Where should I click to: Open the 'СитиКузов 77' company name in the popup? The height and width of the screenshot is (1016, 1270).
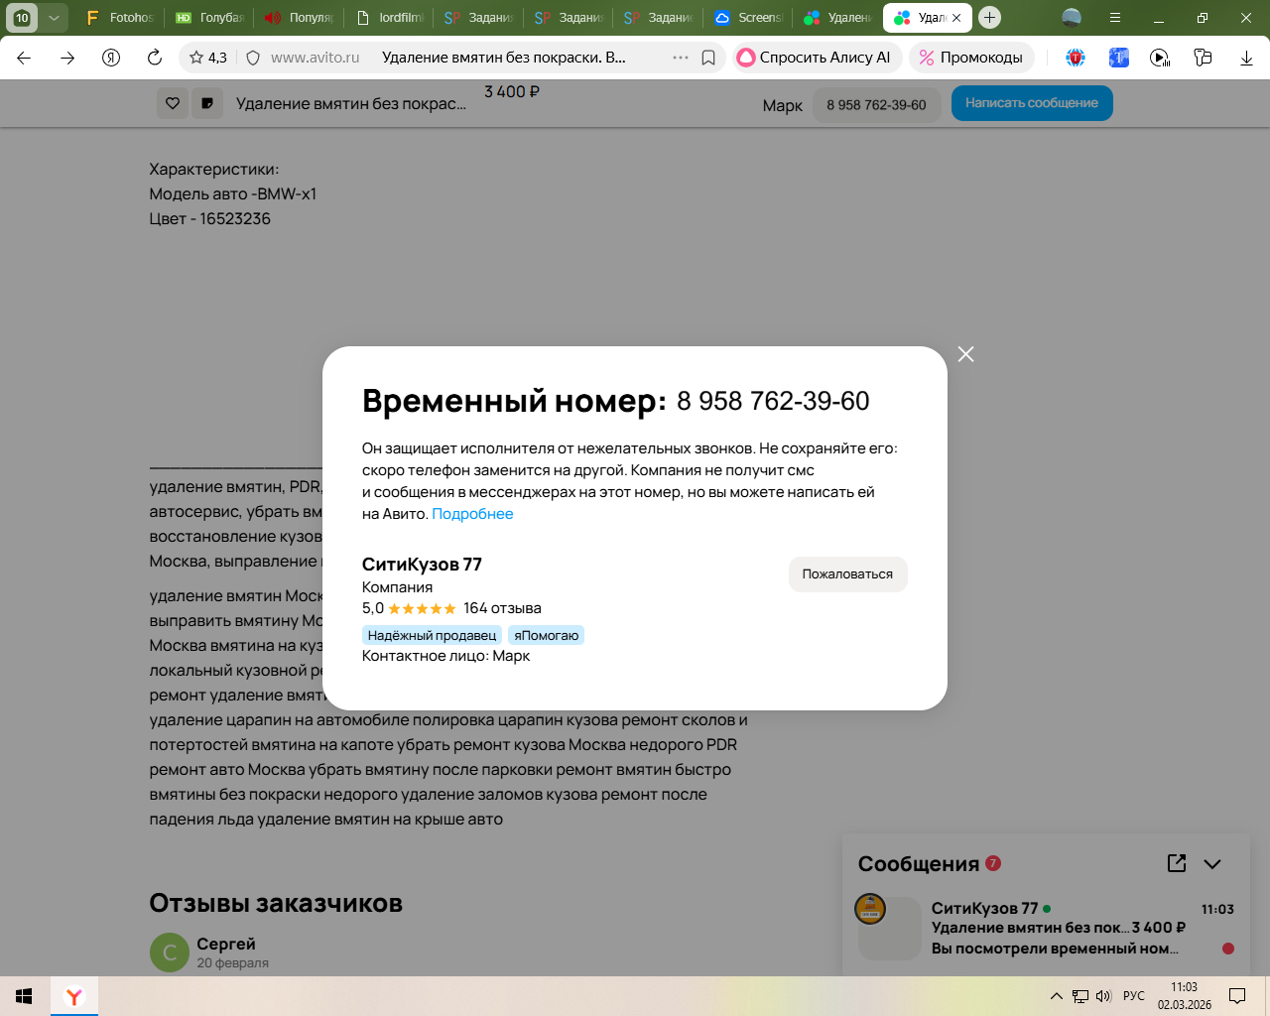click(422, 565)
